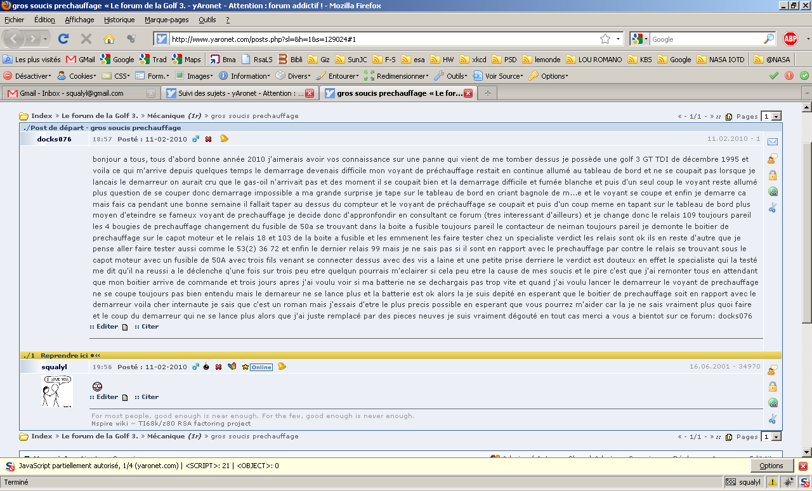The width and height of the screenshot is (812, 491).
Task: Click the NoScript icon in the status bar
Action: tap(804, 482)
